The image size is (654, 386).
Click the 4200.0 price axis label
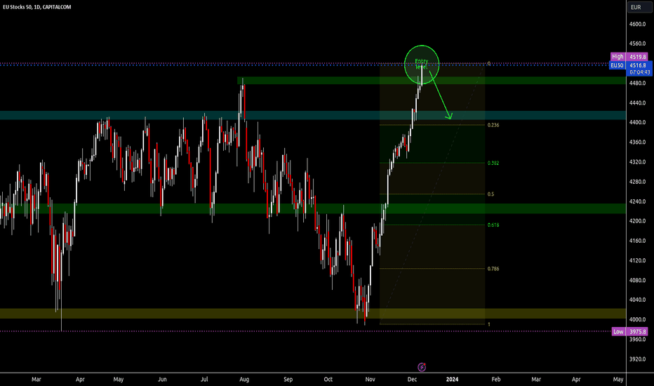(637, 221)
